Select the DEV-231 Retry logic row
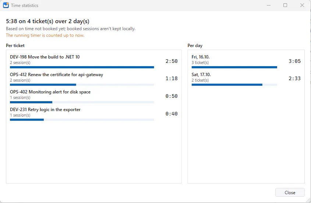 coord(94,114)
